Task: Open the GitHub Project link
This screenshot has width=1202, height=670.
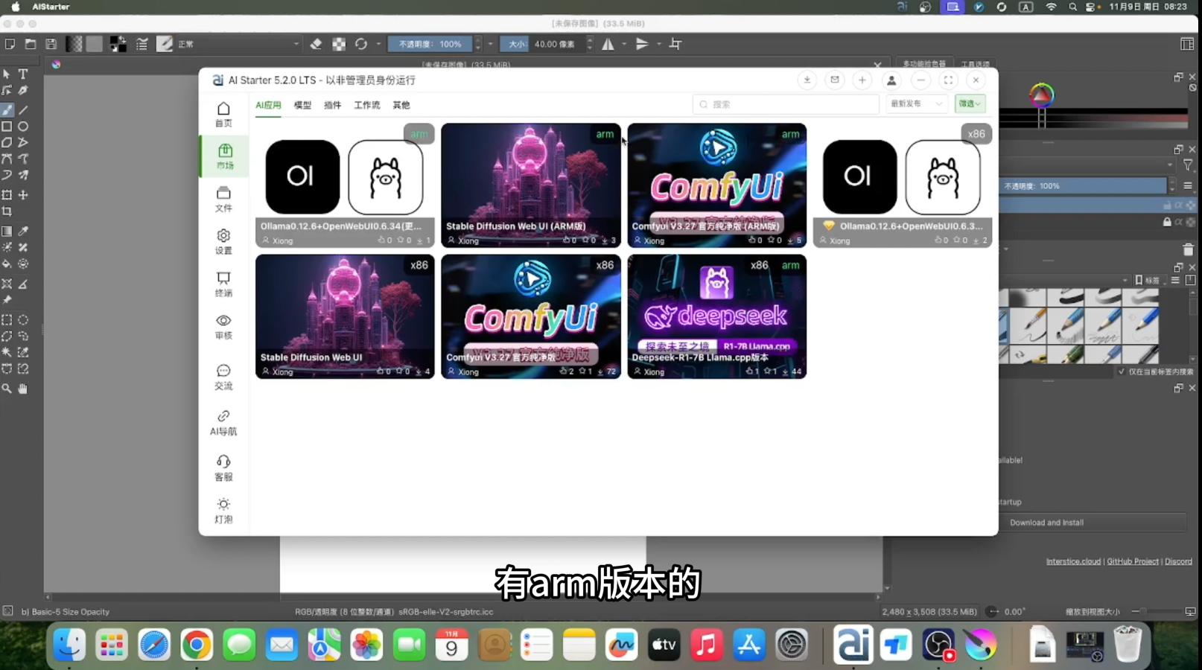Action: [x=1133, y=561]
